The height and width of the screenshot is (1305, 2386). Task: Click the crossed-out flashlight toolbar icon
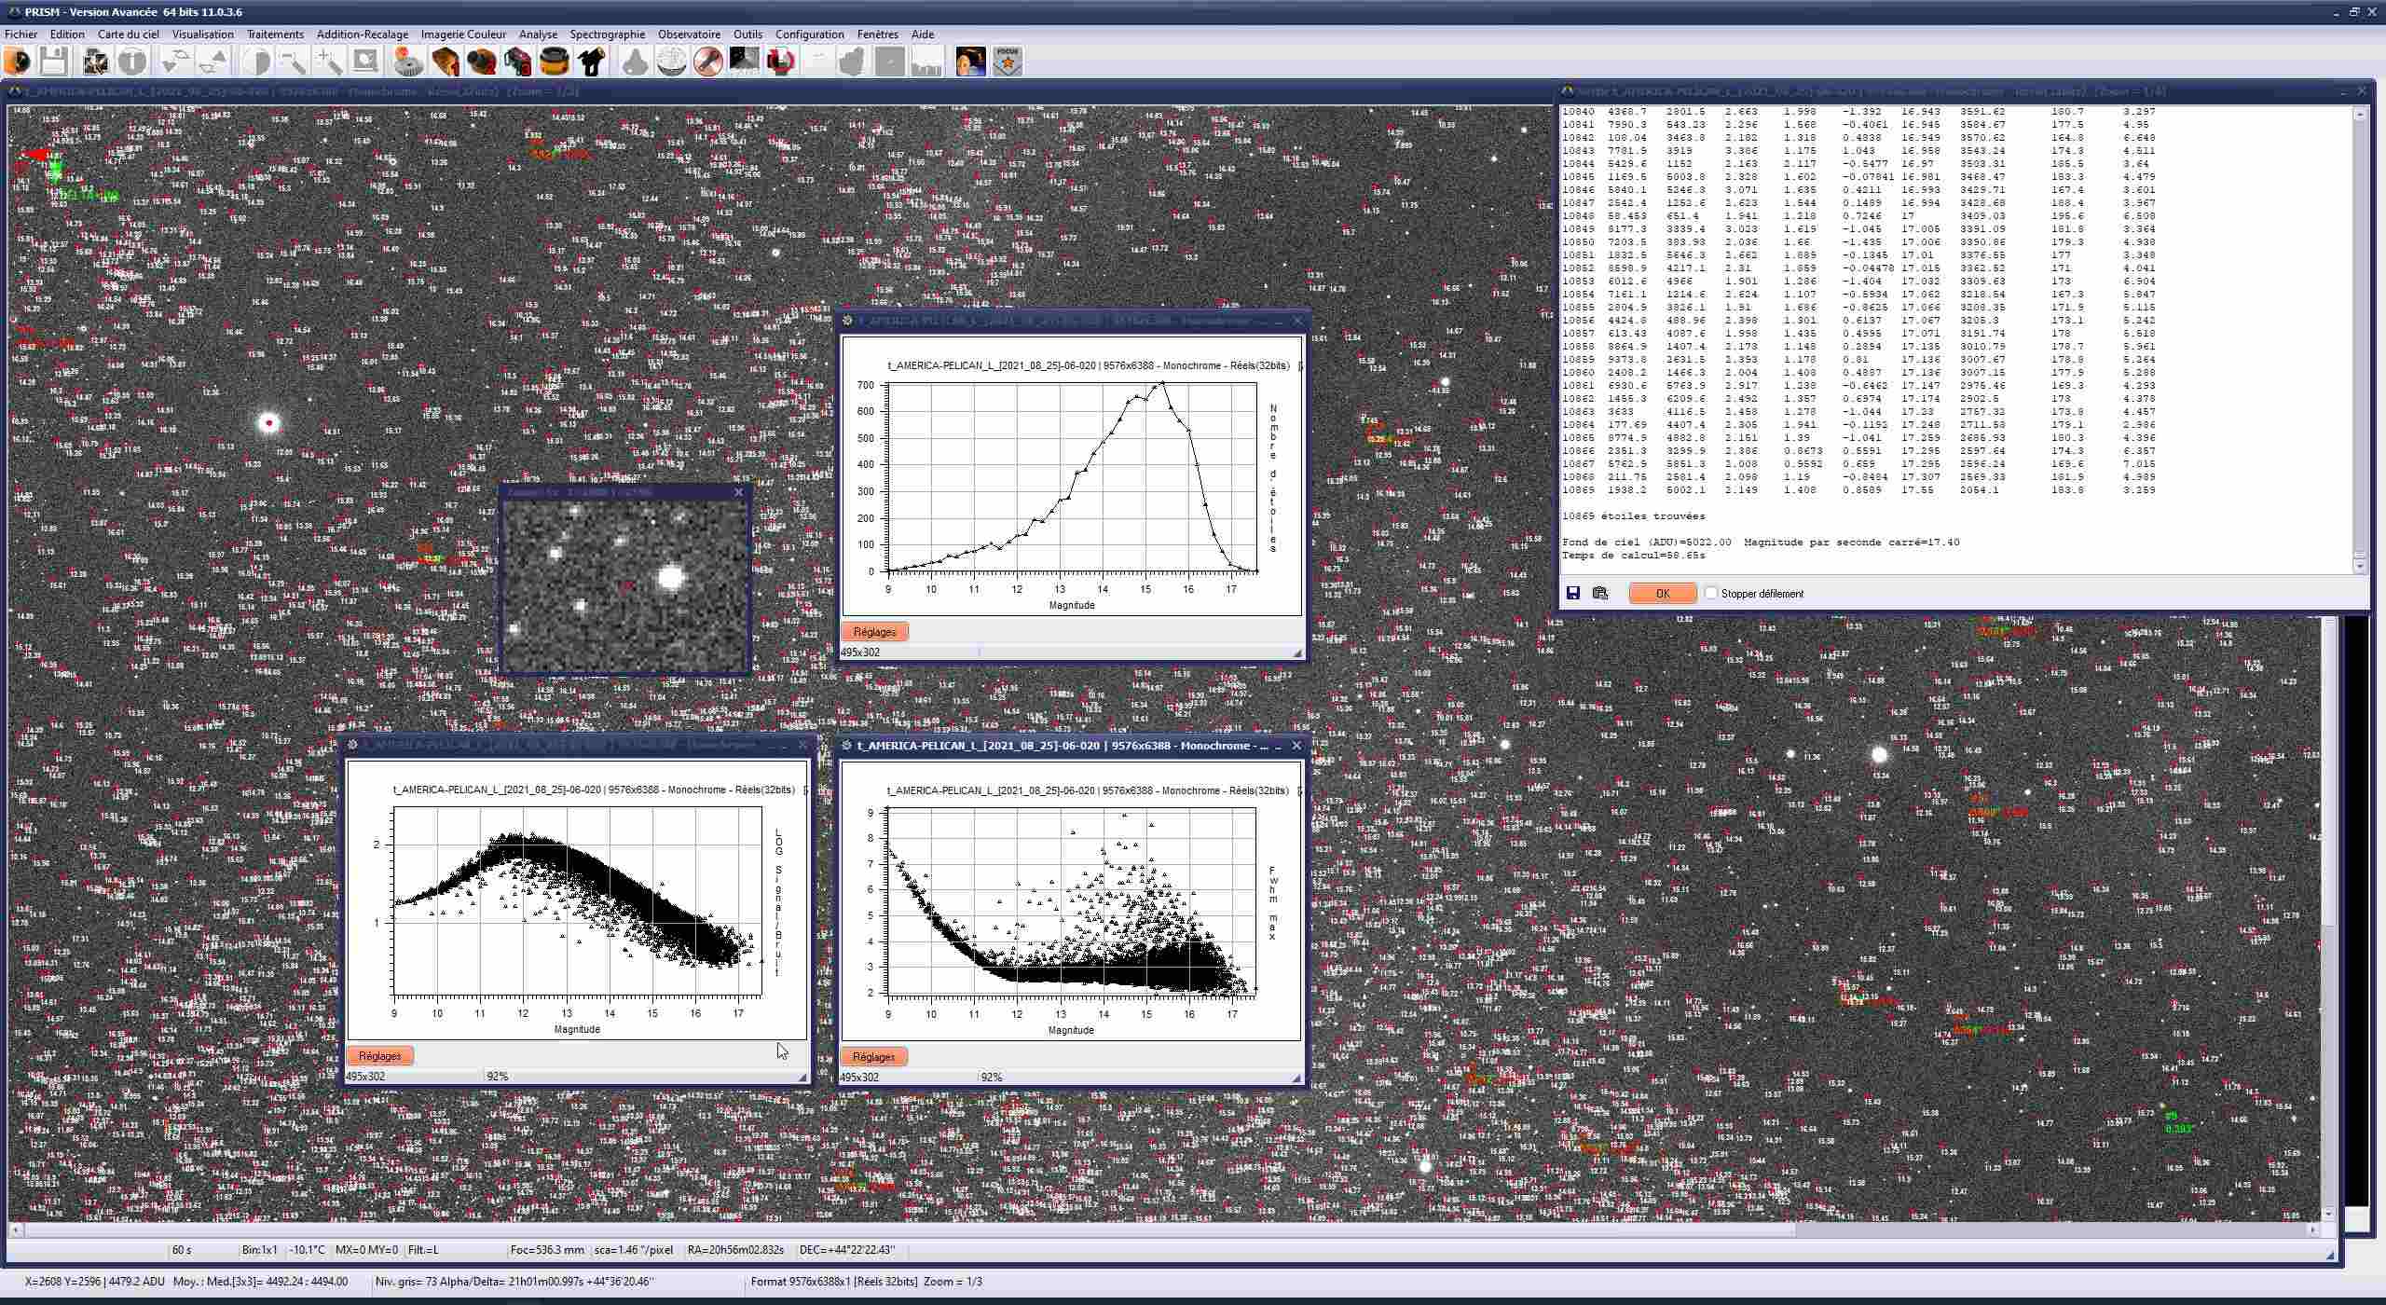[x=707, y=62]
